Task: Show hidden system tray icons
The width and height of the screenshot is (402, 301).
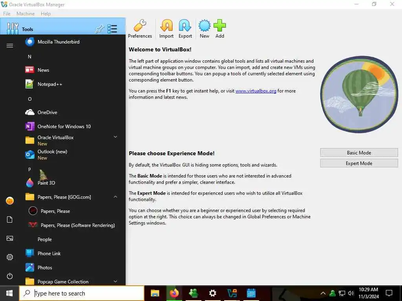Action: click(323, 293)
